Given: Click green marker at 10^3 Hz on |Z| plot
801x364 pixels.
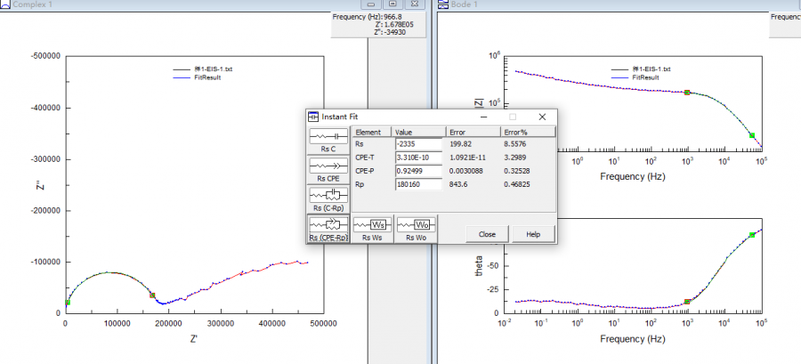Looking at the screenshot, I should pyautogui.click(x=687, y=92).
